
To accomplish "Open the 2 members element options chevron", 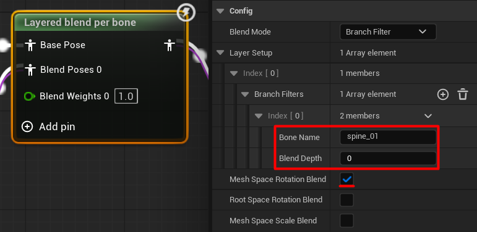I will [428, 116].
